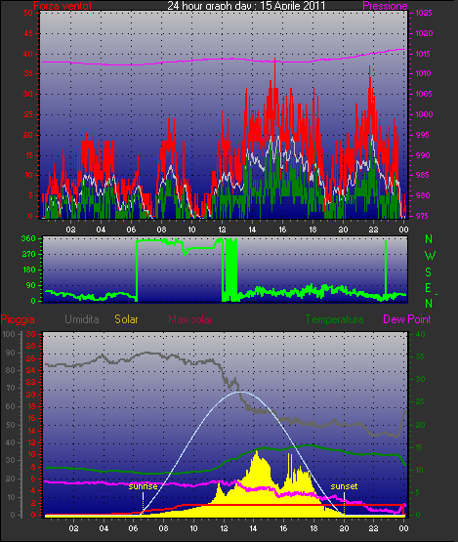Click the 'sunset' marker label
The height and width of the screenshot is (542, 458).
pos(344,486)
